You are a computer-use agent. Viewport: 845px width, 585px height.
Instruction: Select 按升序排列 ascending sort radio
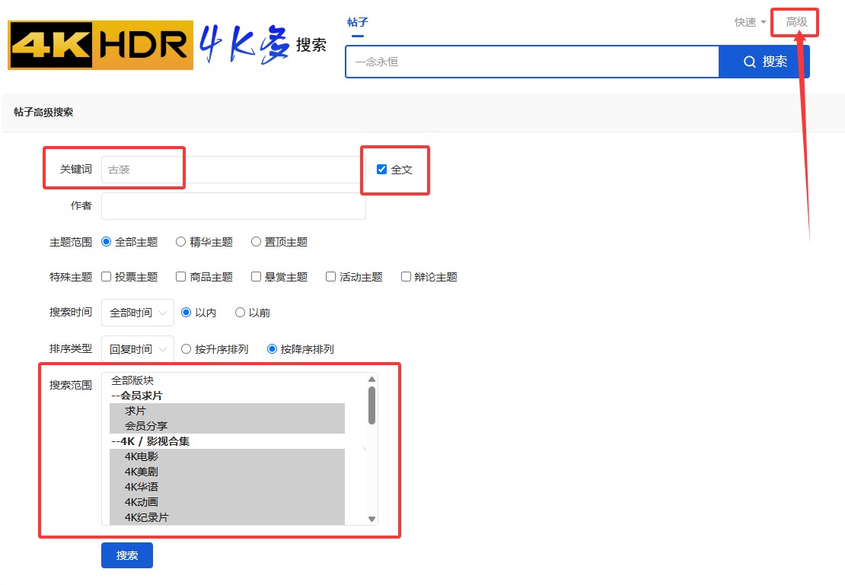coord(186,349)
